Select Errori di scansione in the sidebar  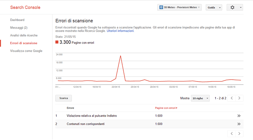24,43
